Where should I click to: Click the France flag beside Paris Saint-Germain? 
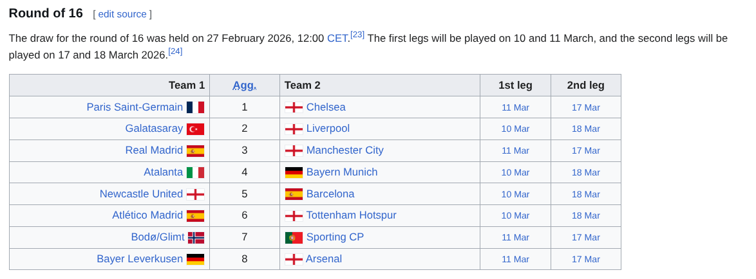click(x=195, y=107)
